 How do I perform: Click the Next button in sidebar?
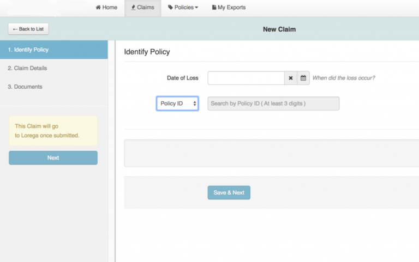[53, 157]
